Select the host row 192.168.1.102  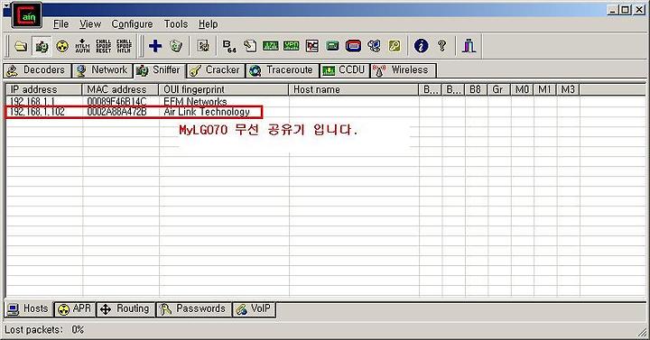click(325, 112)
